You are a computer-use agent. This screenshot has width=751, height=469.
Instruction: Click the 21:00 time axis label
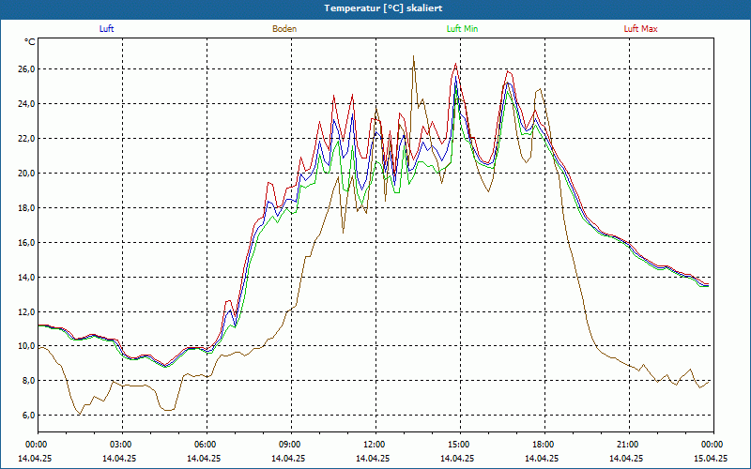629,445
